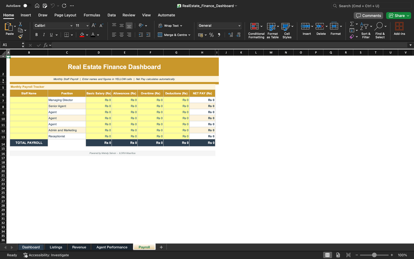The image size is (414, 259).
Task: Click the Paste clipboard icon
Action: (8, 27)
